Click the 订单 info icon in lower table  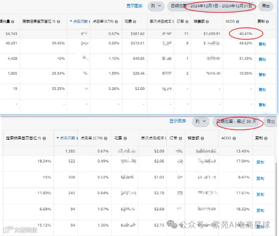180,138
